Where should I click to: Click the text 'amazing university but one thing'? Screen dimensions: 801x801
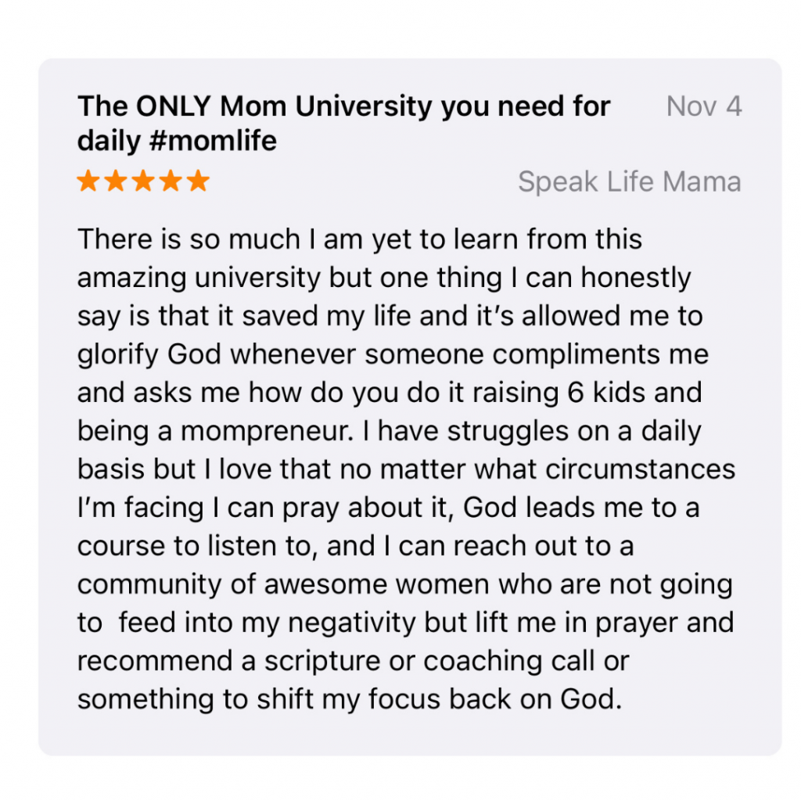(289, 278)
